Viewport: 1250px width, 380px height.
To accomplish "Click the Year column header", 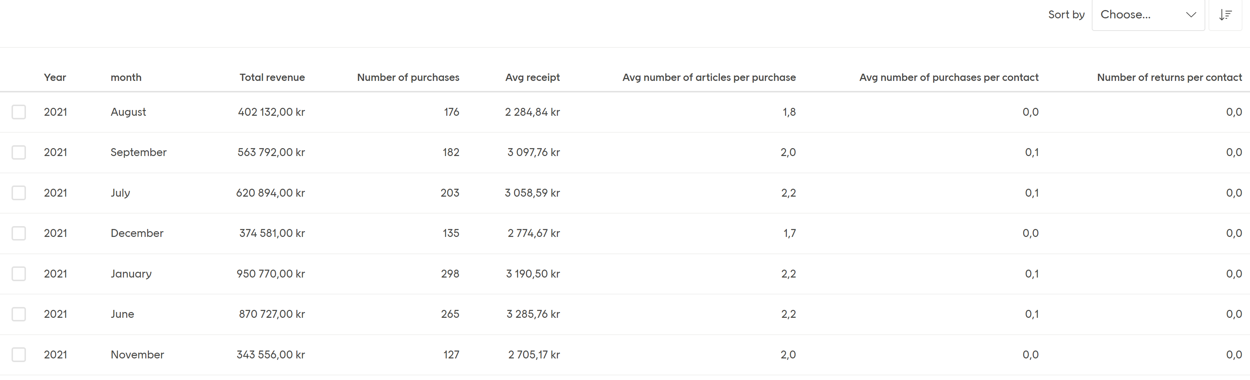I will (55, 77).
